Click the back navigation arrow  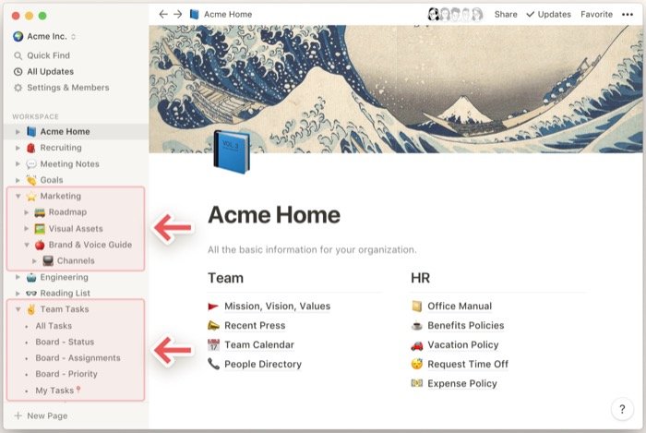coord(163,15)
